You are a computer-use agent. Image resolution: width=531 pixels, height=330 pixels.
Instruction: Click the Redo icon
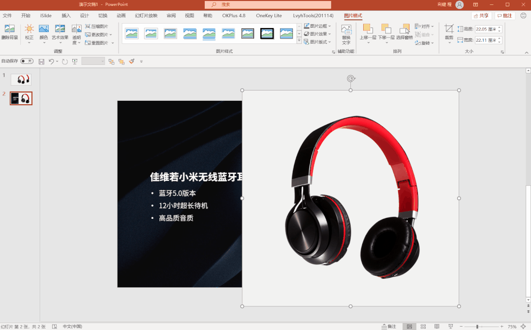pos(64,61)
